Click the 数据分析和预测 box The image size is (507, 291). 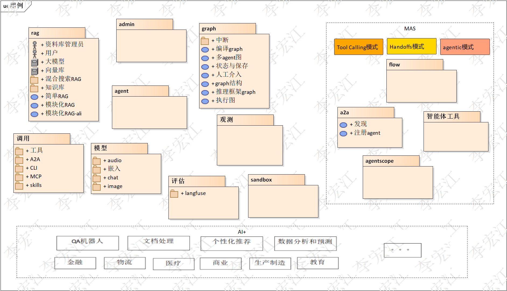click(305, 243)
